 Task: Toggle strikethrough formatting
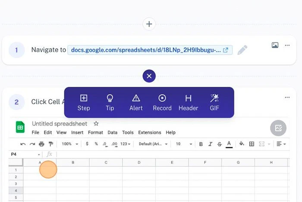click(219, 144)
